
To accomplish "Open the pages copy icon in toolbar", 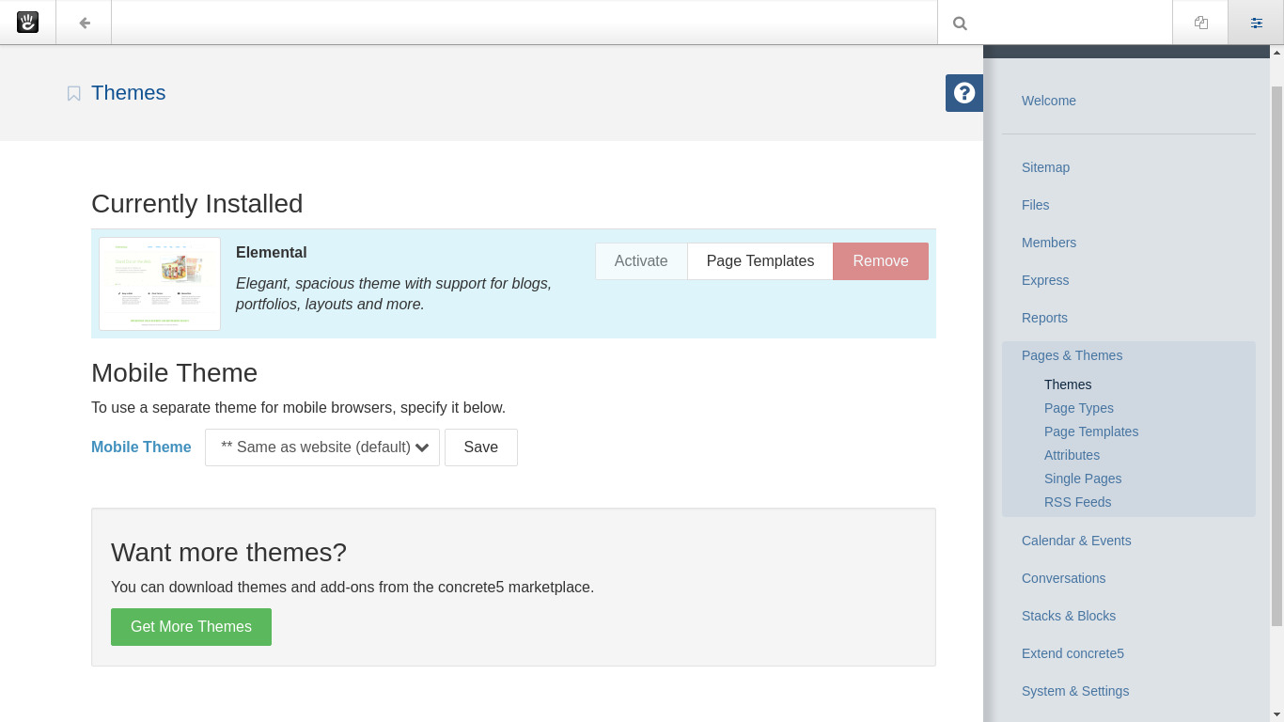I will pyautogui.click(x=1200, y=23).
